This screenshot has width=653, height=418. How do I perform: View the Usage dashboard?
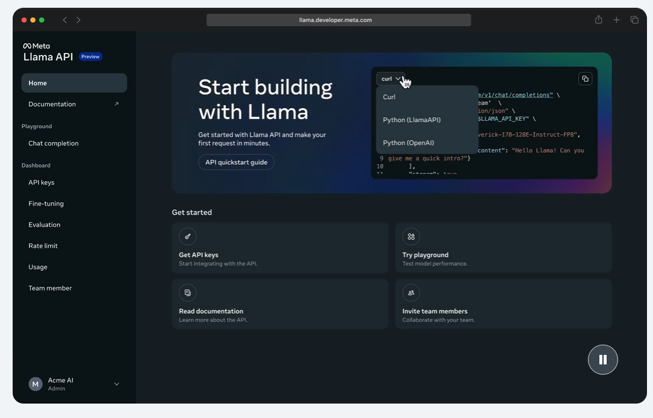click(74, 267)
